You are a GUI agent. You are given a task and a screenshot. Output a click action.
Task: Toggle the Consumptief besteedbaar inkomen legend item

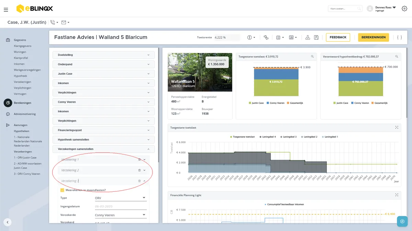tap(284, 204)
